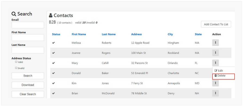
Task: Select the address 12 Apple Road
Action: pos(140,43)
